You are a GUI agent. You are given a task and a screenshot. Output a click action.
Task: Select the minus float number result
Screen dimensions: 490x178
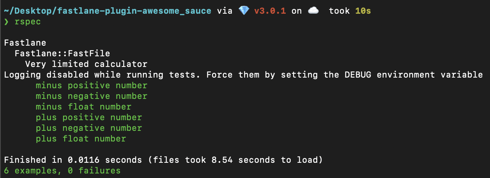coord(83,107)
